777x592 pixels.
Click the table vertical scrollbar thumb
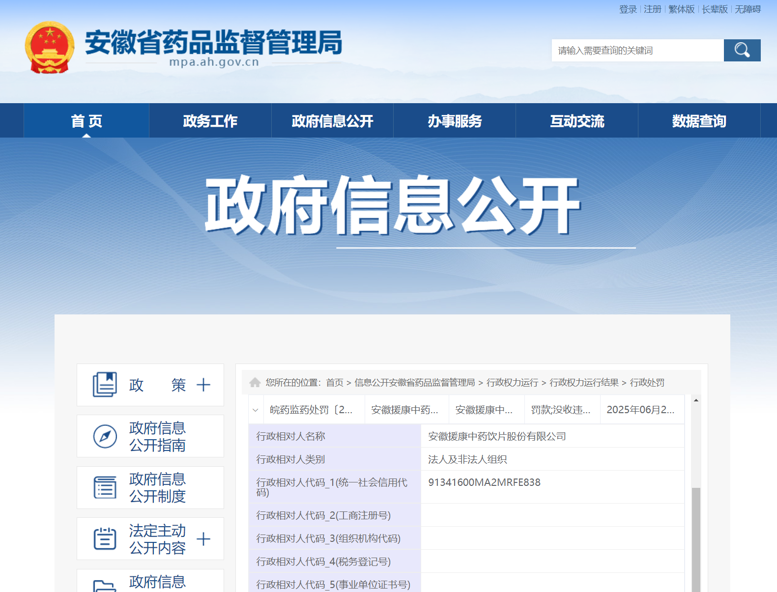(x=696, y=539)
